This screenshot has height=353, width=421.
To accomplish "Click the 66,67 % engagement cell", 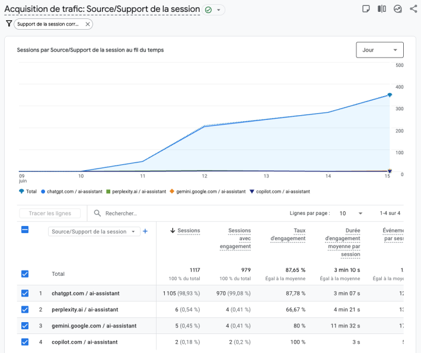I will coord(296,310).
